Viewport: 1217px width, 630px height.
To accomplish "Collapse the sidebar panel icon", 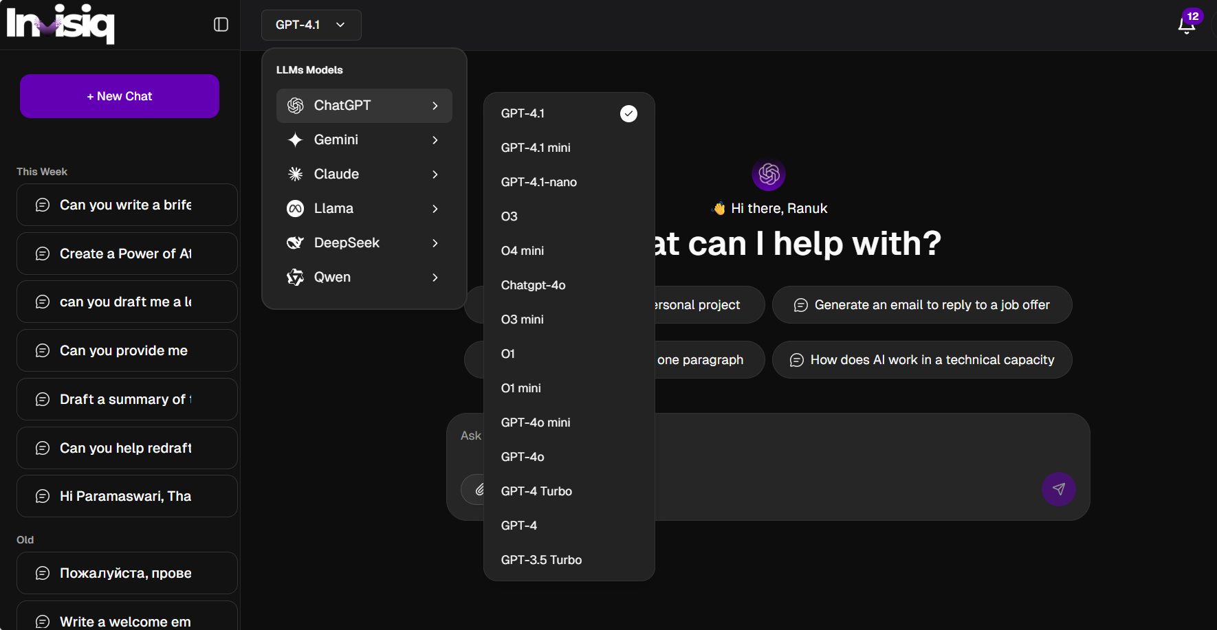I will click(x=221, y=25).
